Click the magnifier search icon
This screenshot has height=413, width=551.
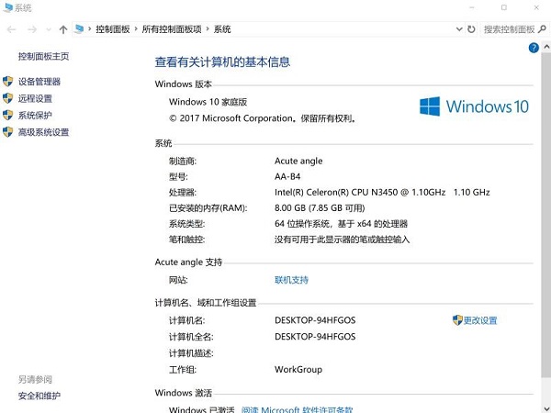pos(542,29)
